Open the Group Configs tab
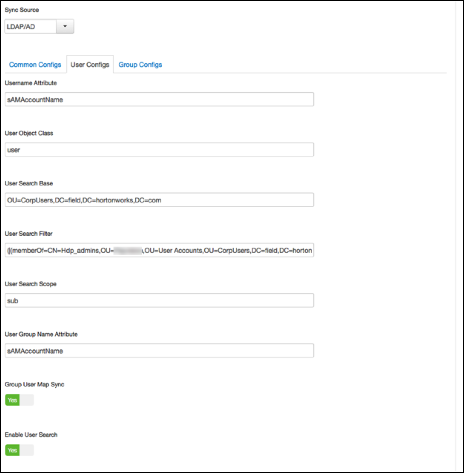The height and width of the screenshot is (473, 464). pyautogui.click(x=140, y=64)
